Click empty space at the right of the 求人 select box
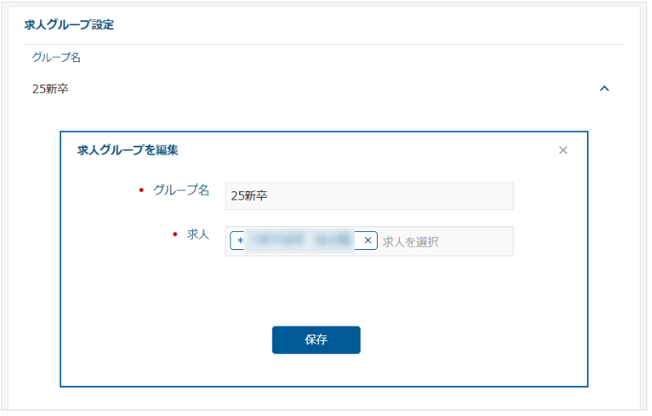 [x=478, y=241]
